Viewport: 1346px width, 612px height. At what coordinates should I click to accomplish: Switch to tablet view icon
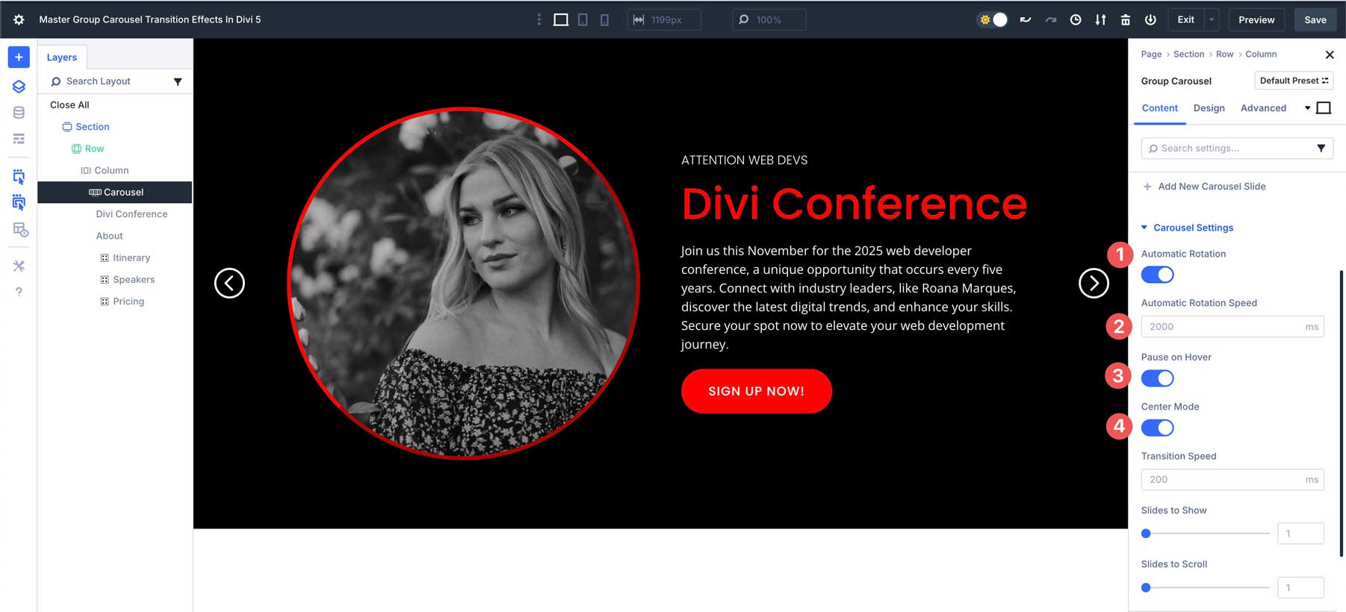click(583, 19)
